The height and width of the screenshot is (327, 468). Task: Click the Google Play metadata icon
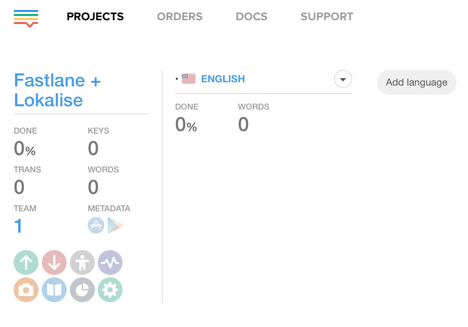pos(115,225)
